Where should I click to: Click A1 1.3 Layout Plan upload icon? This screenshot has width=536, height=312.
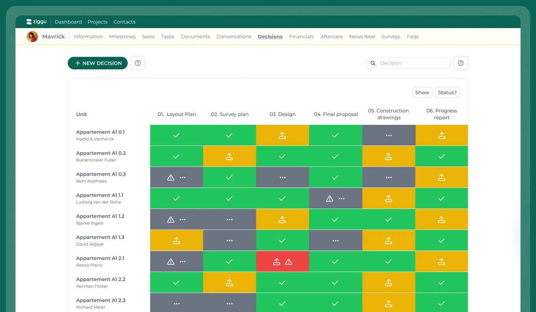(177, 241)
